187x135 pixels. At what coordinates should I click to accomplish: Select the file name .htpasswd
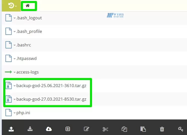coord(26,58)
